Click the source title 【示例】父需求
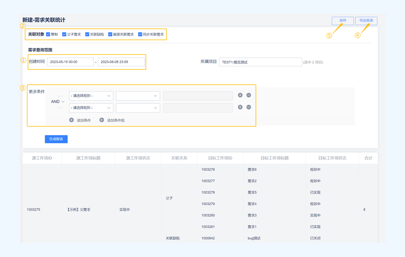The image size is (405, 257). pos(78,210)
